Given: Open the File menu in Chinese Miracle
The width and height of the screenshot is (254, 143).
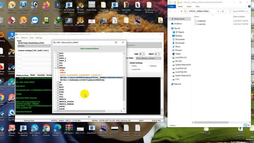Looking at the screenshot, I should (x=17, y=38).
